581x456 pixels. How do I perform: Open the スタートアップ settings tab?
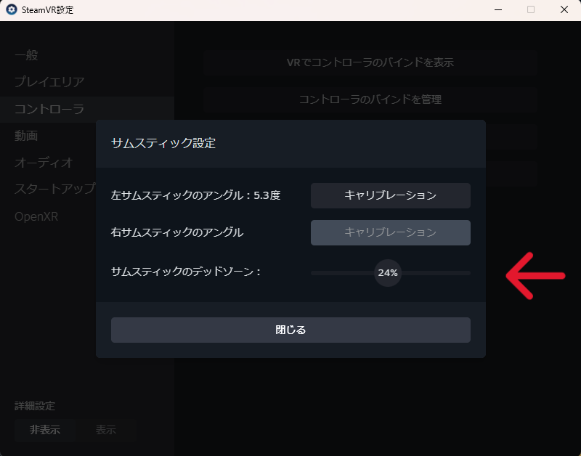(55, 189)
